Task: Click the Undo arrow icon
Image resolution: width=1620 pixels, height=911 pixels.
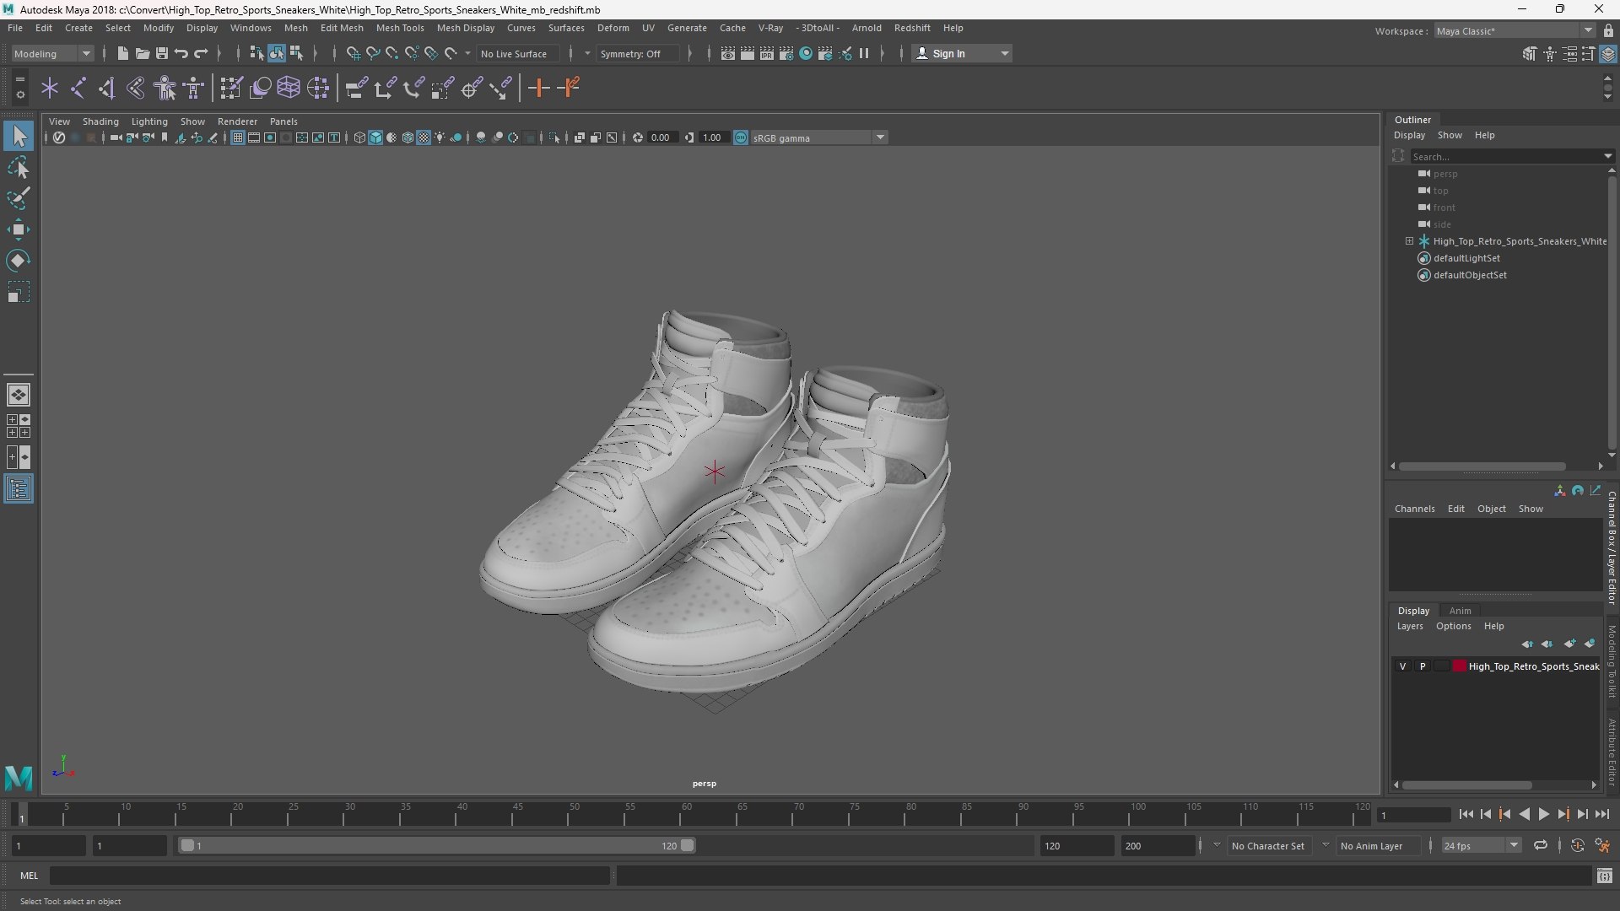Action: 181,53
